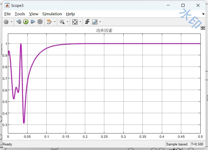The height and width of the screenshot is (150, 208).
Task: Expand the Zoom tool dropdown arrow
Action: click(67, 22)
